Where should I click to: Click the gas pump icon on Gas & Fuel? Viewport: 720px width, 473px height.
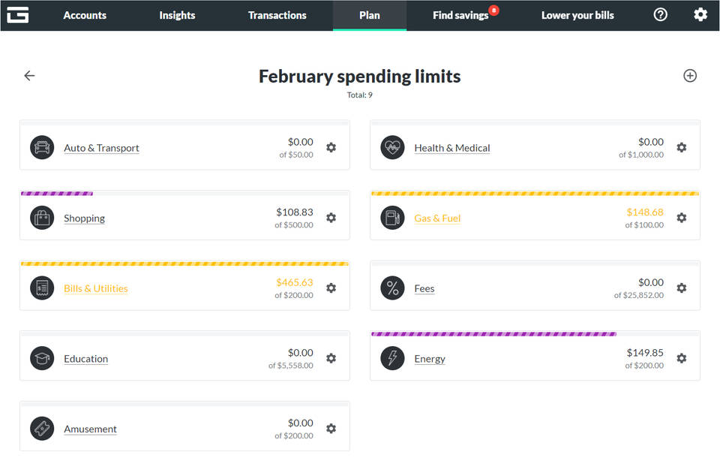(392, 218)
